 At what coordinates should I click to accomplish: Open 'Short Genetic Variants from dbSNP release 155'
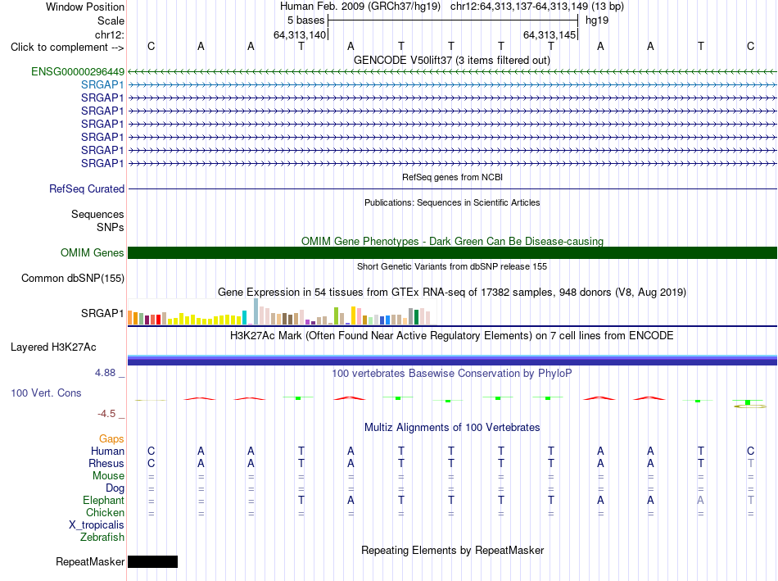click(452, 266)
